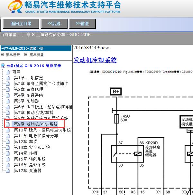The image size is (193, 195).
Task: Select the 当前:别克-GL8-2016-维修手册 root node
Action: (x=34, y=66)
